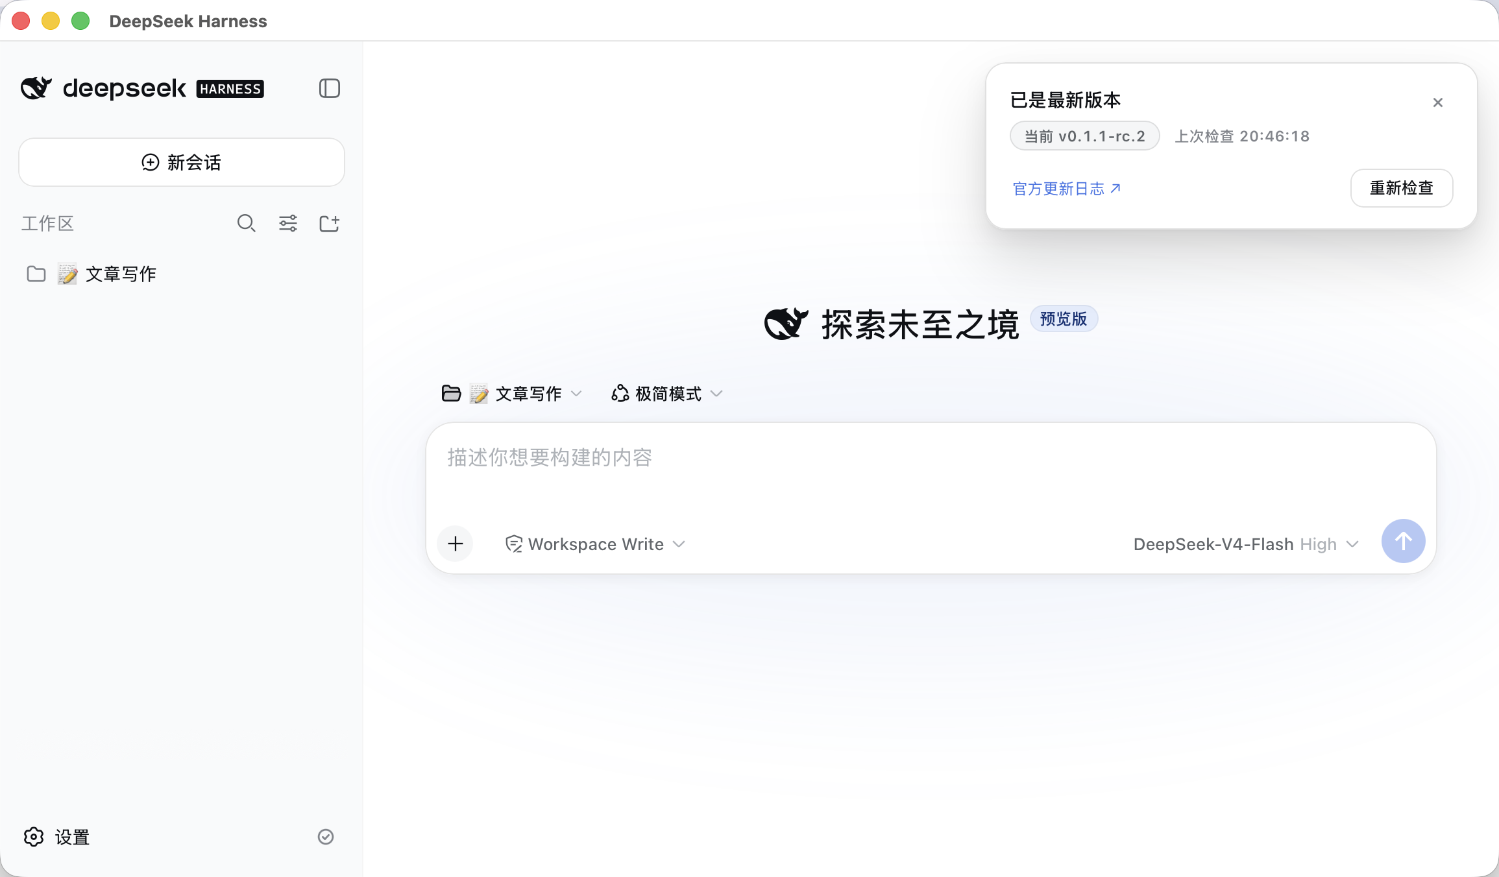Click the open-folder icon above the input box
1499x877 pixels.
pyautogui.click(x=451, y=393)
